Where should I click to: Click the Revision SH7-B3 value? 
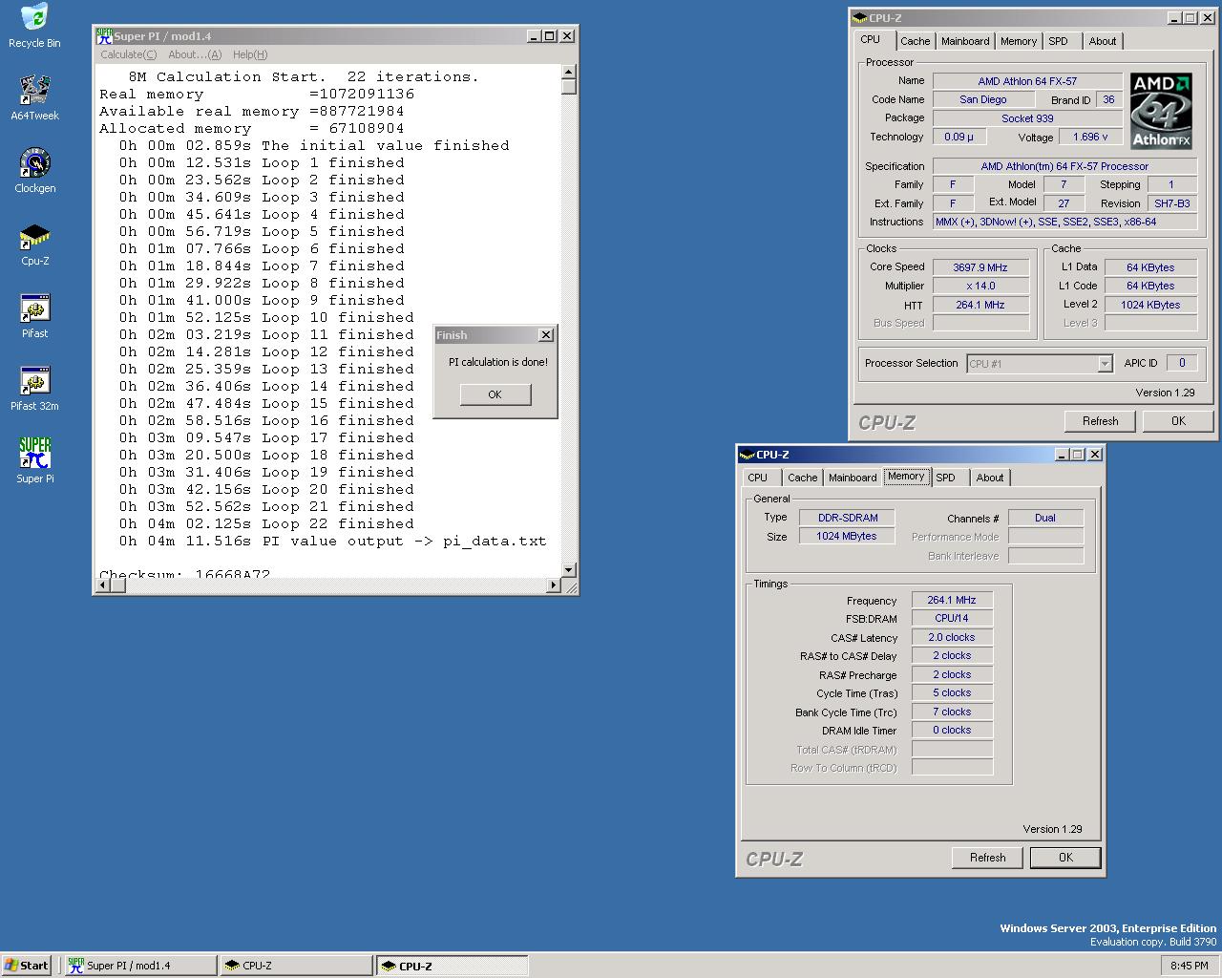click(1171, 203)
